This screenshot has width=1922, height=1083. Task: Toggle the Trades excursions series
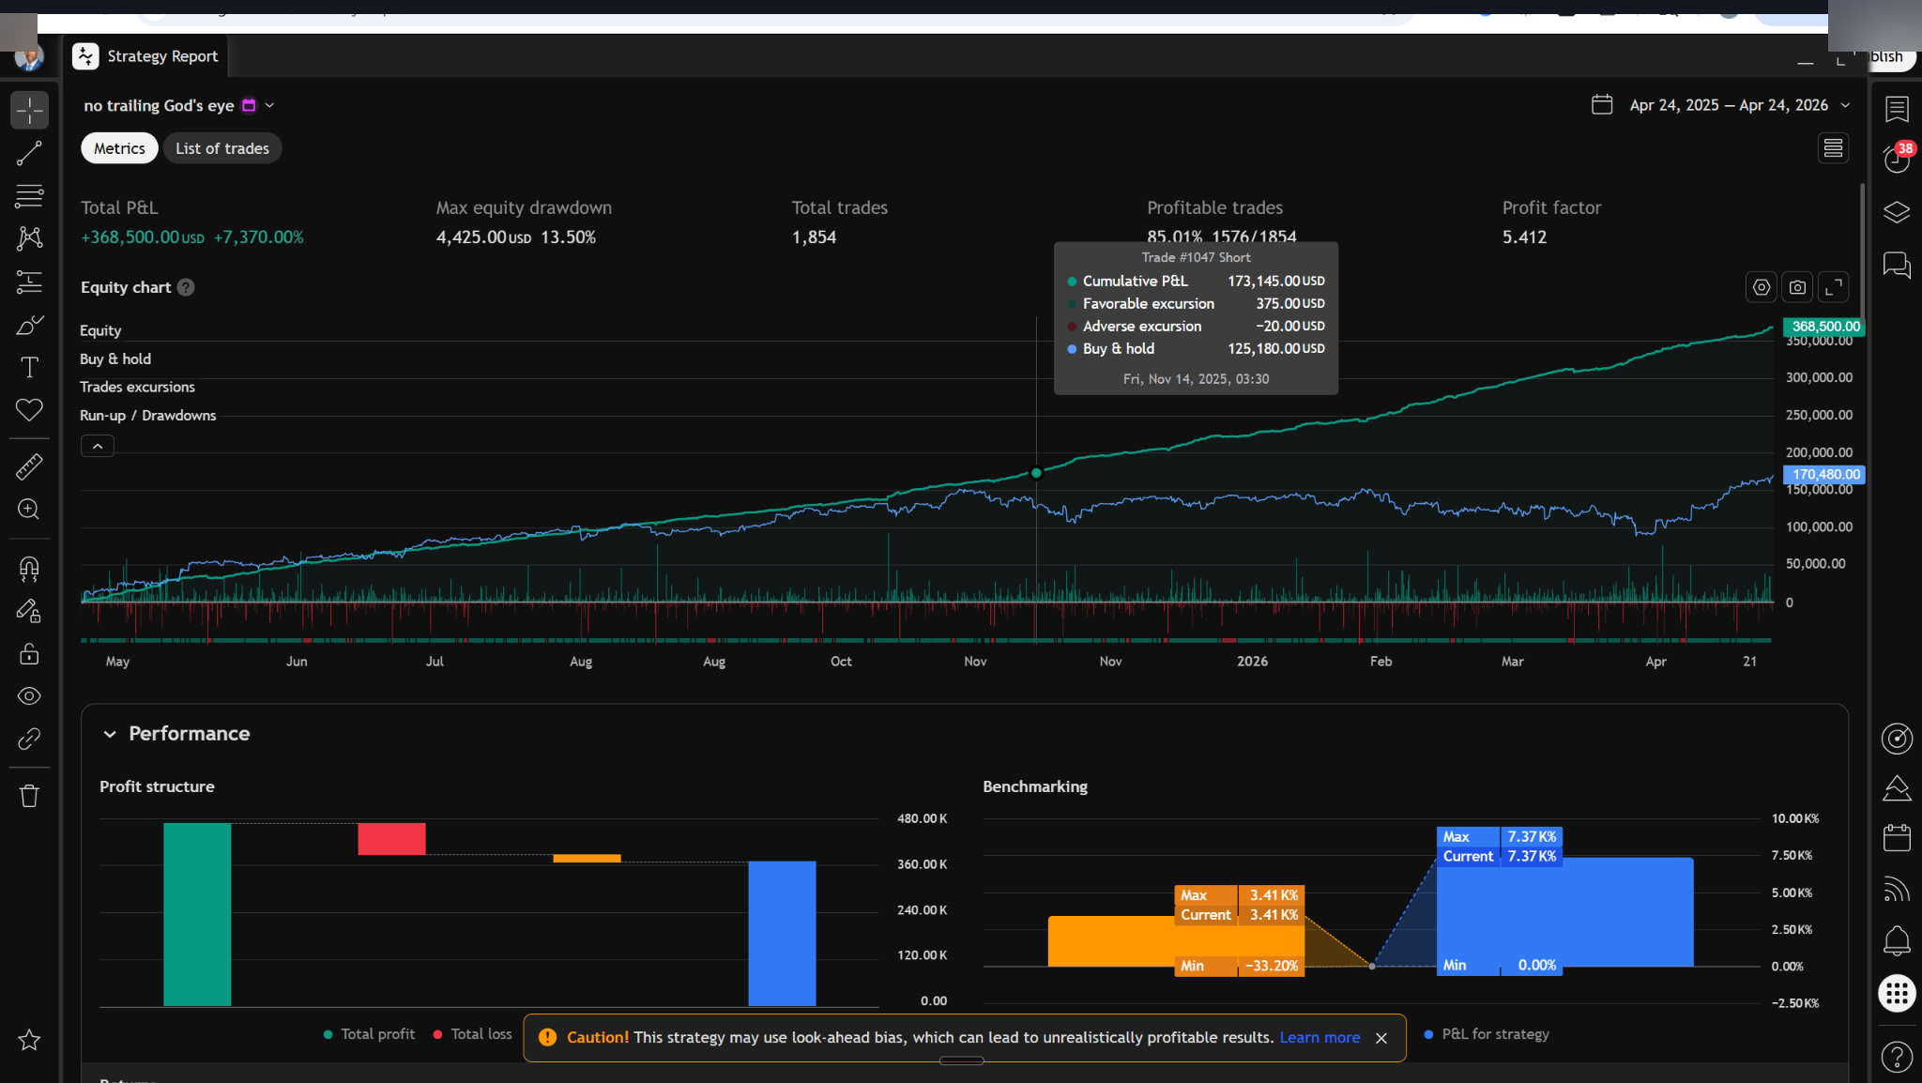click(x=137, y=387)
